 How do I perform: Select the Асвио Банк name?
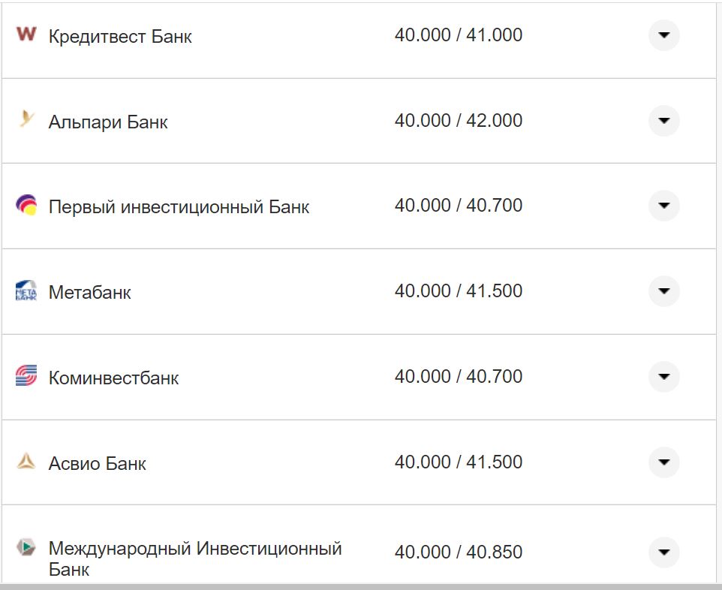point(98,462)
